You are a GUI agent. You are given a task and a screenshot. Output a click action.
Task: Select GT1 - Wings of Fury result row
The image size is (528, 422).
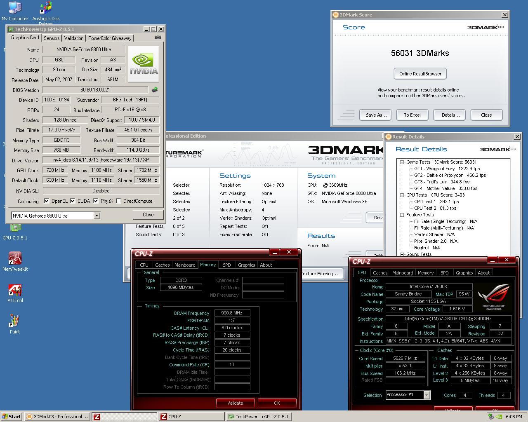(447, 169)
